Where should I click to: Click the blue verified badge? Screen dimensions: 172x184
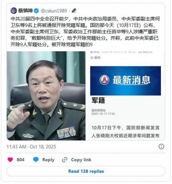[36, 11]
